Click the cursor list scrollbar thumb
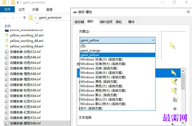 [183, 81]
